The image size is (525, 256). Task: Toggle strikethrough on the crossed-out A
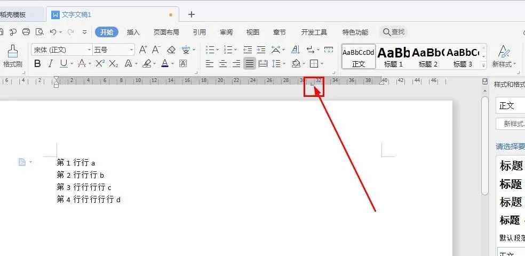coord(82,63)
